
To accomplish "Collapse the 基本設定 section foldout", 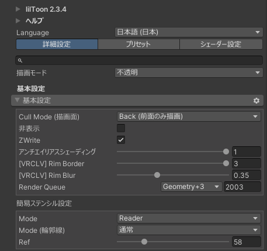I will [17, 100].
